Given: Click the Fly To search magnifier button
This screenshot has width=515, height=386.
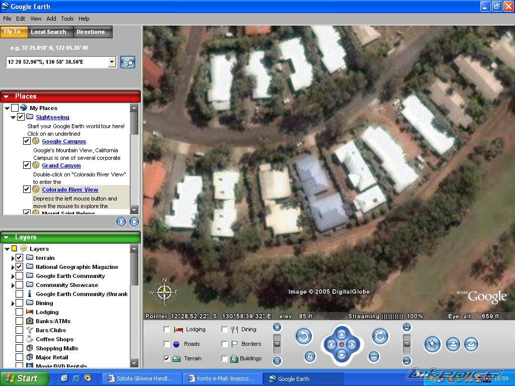Looking at the screenshot, I should pyautogui.click(x=128, y=62).
